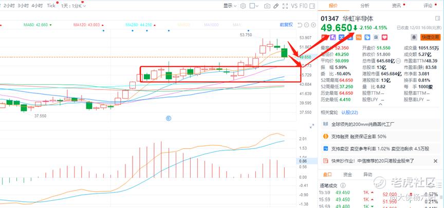
Task: Select the pencil drawing tool
Action: 276,6
